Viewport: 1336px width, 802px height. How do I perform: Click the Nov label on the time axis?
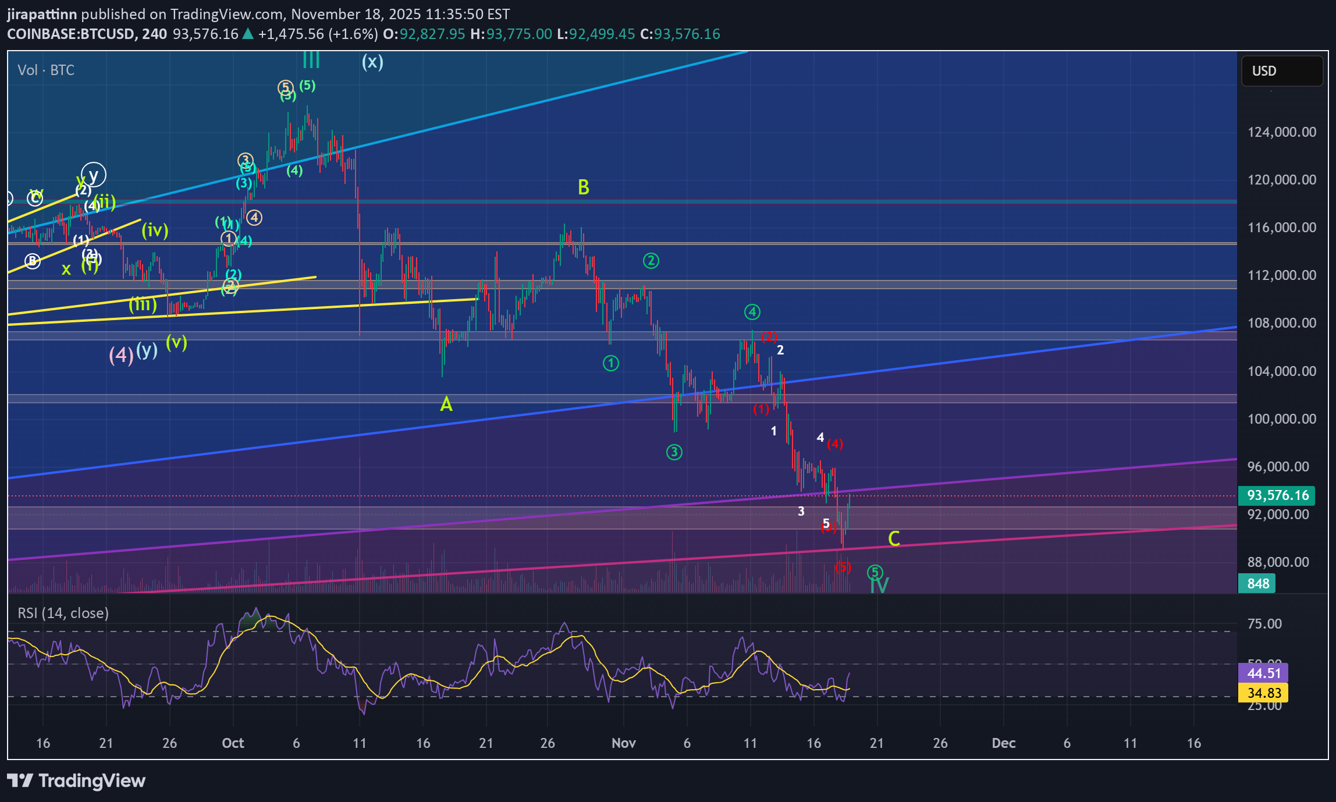tap(623, 743)
